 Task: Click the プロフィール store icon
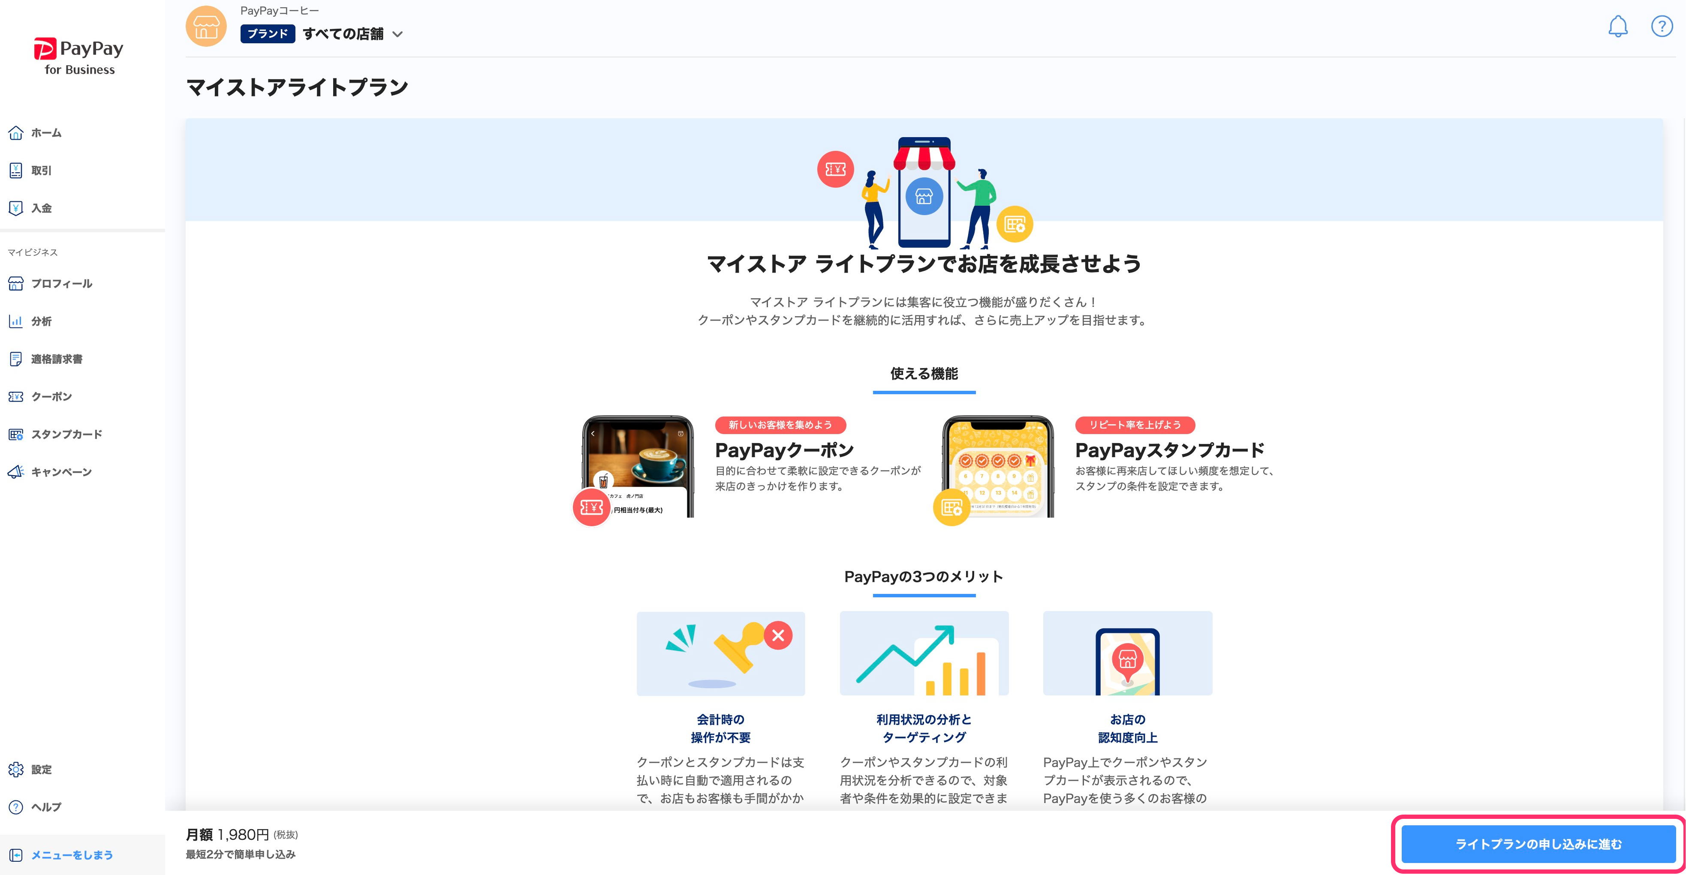pyautogui.click(x=16, y=284)
